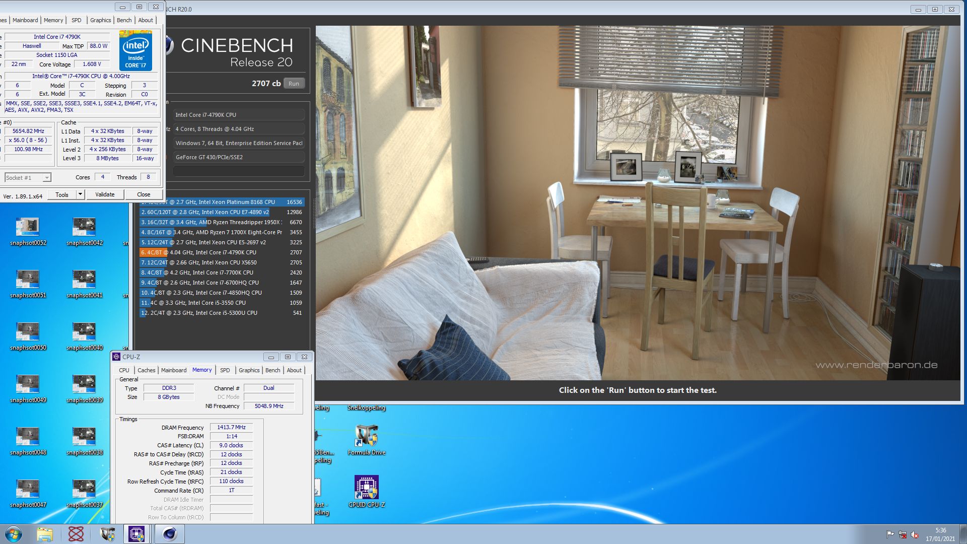The height and width of the screenshot is (544, 967).
Task: Open SPD tab in lower CPU-Z
Action: [225, 370]
